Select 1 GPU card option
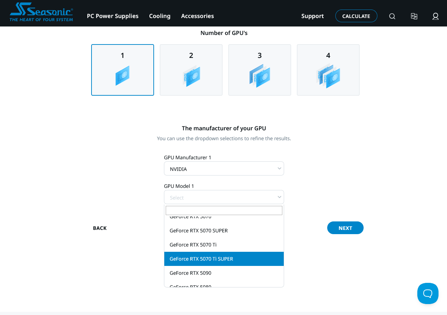 coord(123,70)
